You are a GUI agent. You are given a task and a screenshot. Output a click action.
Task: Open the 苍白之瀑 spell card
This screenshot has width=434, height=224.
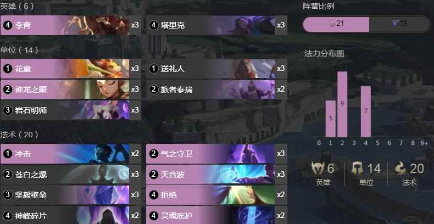71,175
